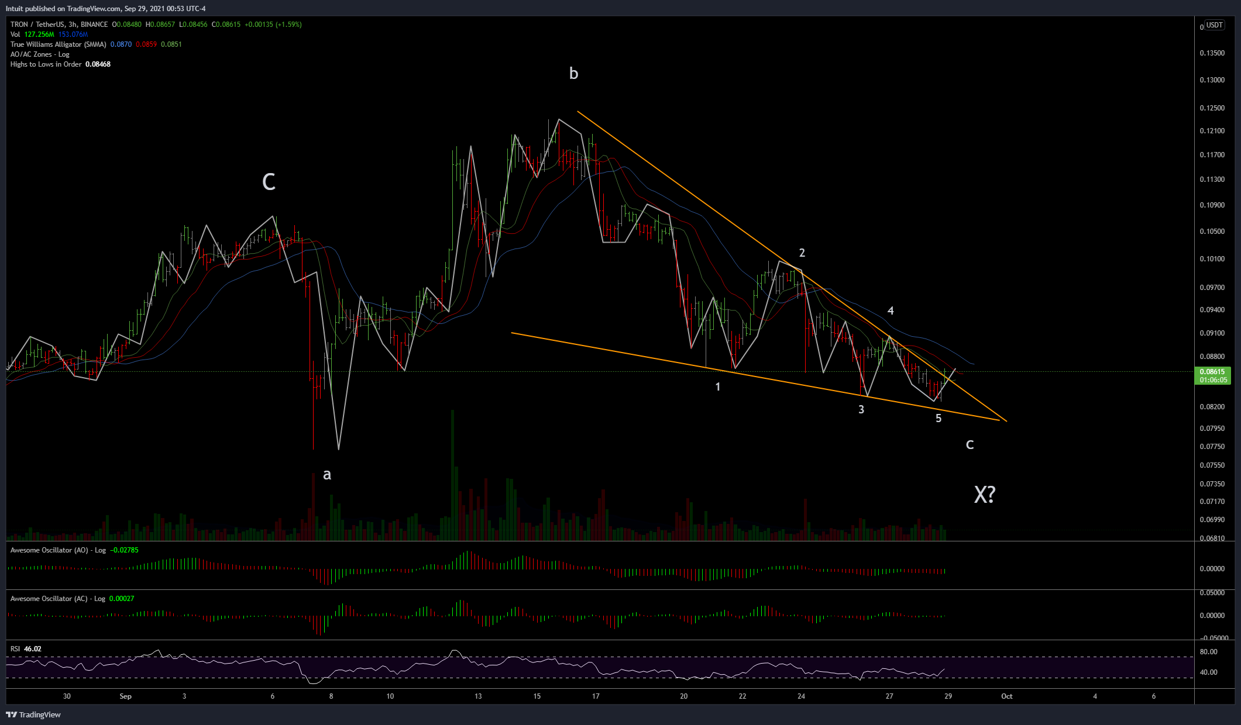Click the published-on TradingView.com header text
This screenshot has height=725, width=1241.
105,9
